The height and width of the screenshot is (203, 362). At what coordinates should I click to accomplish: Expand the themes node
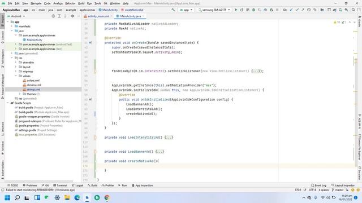(x=20, y=94)
